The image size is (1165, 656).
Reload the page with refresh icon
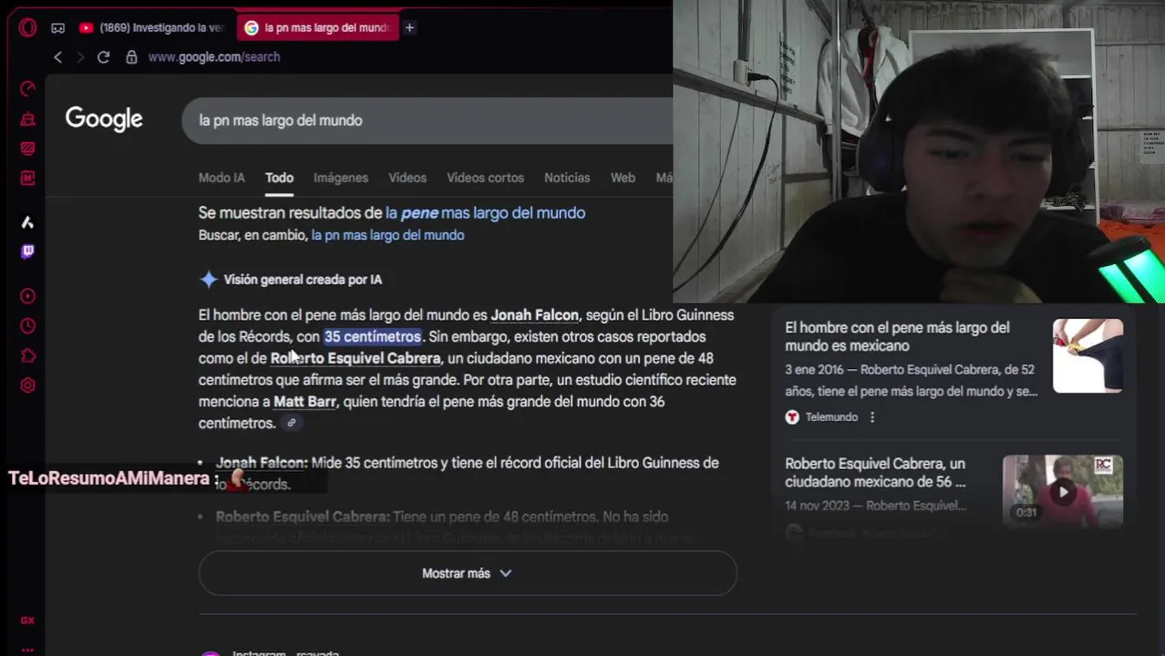click(x=103, y=56)
